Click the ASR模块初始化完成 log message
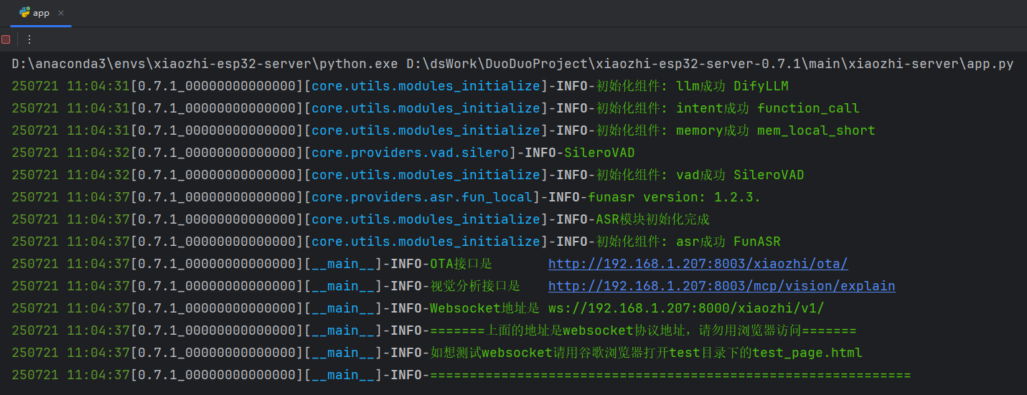1027x395 pixels. pyautogui.click(x=652, y=219)
